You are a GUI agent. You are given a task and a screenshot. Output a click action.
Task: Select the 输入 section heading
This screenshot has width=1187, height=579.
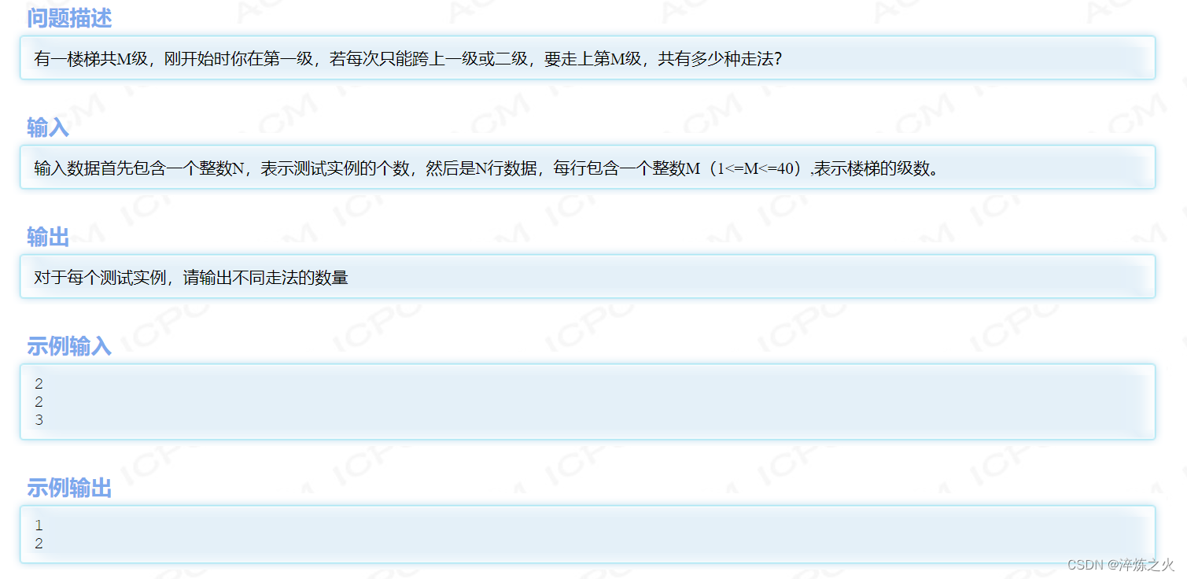point(48,127)
